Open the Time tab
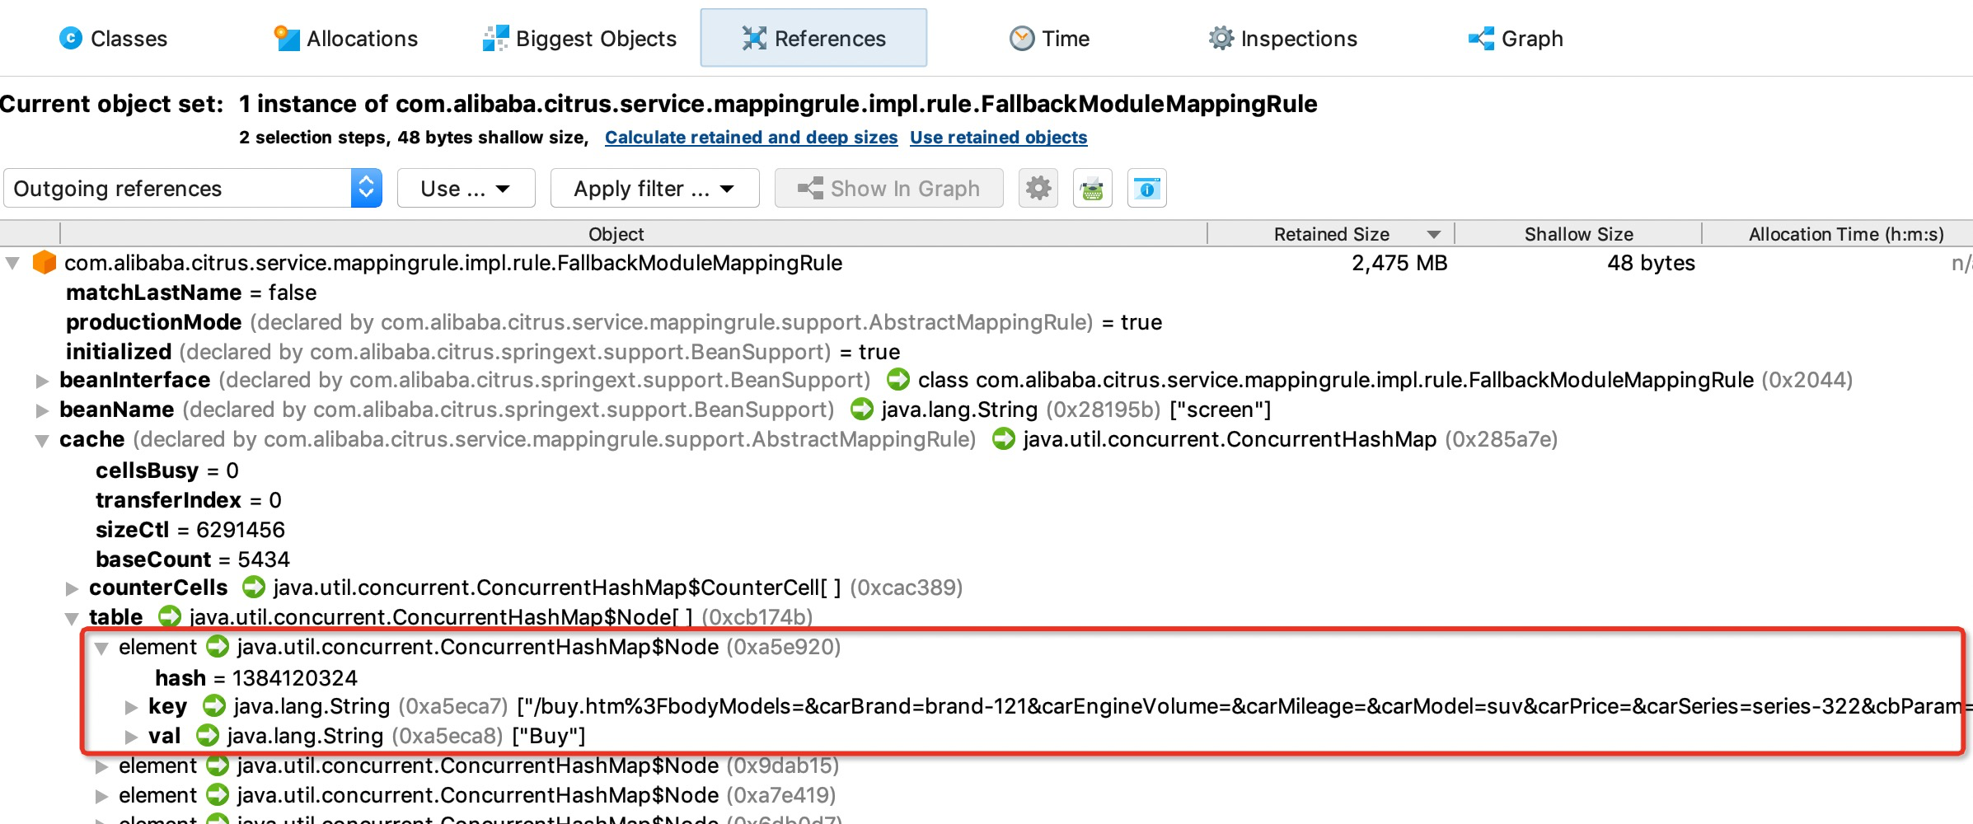1973x824 pixels. (1049, 39)
